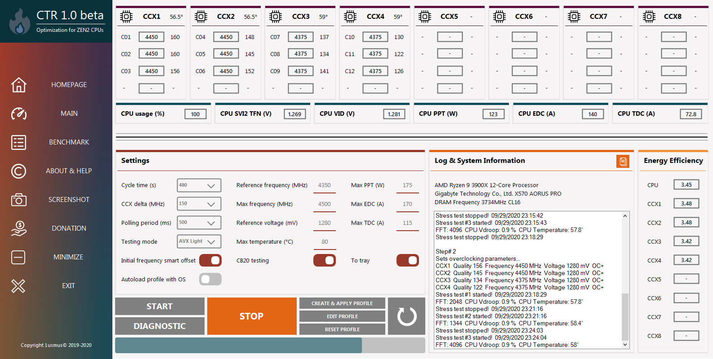Image resolution: width=713 pixels, height=359 pixels.
Task: Disable the CB20 testing toggle
Action: 325,260
